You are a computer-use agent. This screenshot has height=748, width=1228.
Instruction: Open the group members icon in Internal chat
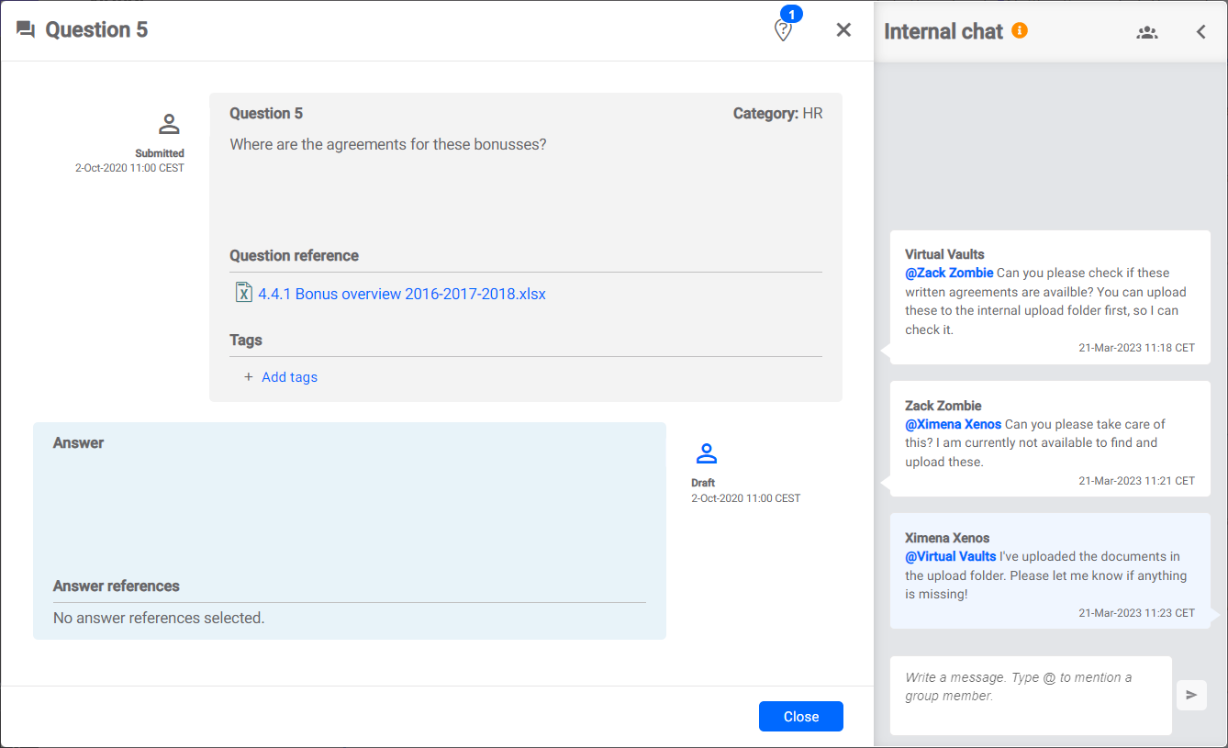click(1146, 32)
